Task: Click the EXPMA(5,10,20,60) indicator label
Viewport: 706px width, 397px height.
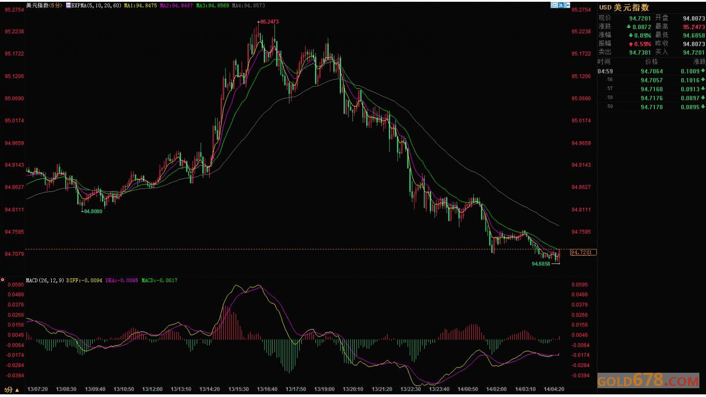Action: pyautogui.click(x=96, y=6)
